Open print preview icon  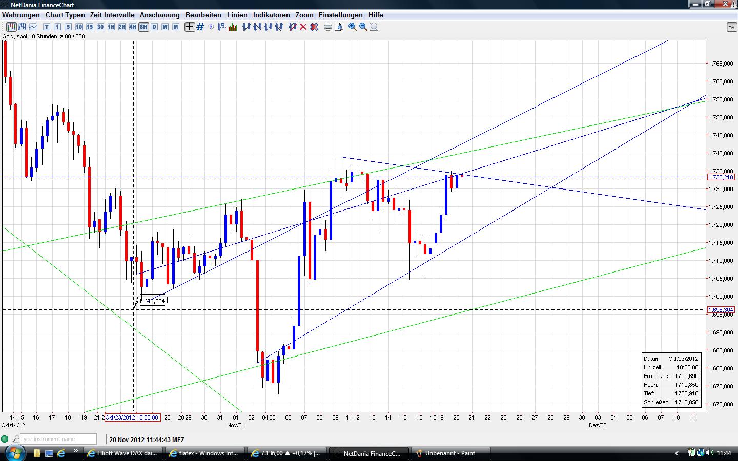[x=339, y=27]
